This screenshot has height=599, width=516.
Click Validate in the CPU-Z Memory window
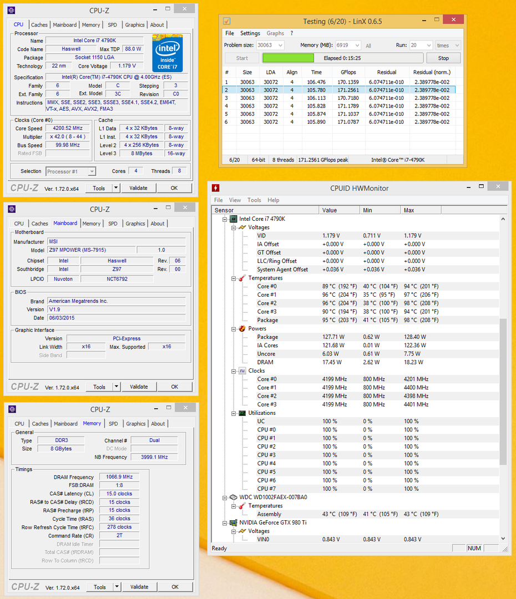tap(139, 587)
